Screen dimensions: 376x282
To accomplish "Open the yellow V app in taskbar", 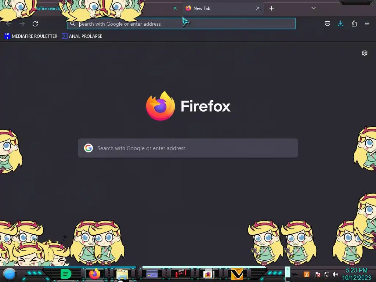I will tap(237, 274).
